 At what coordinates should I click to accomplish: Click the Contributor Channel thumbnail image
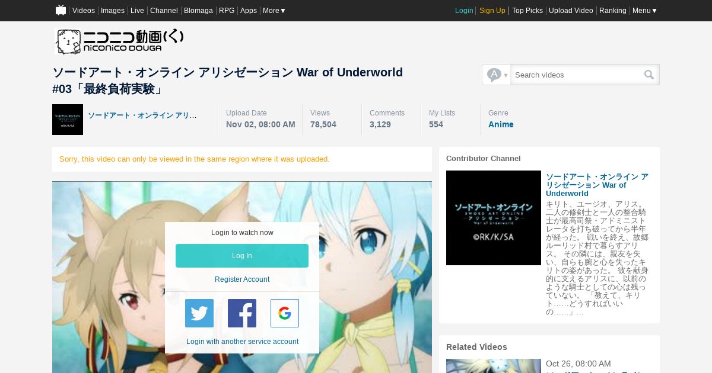pos(494,218)
